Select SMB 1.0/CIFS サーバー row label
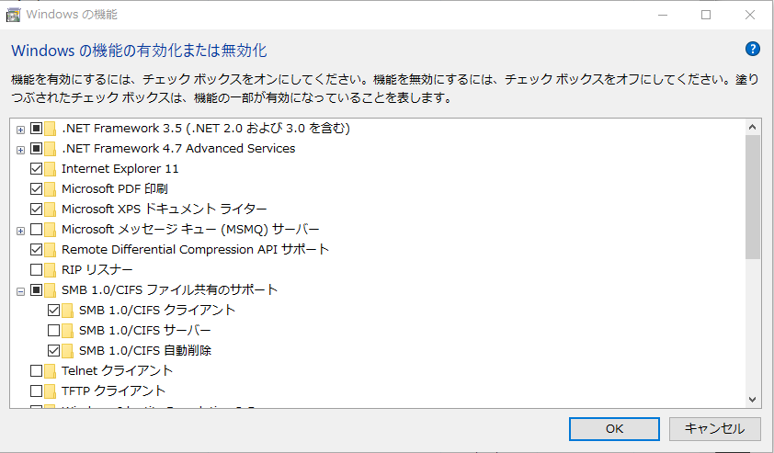 [144, 330]
